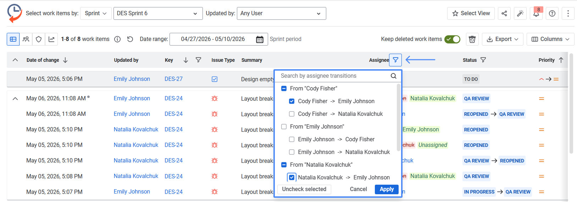577x202 pixels.
Task: Open the date range calendar icon
Action: click(260, 39)
